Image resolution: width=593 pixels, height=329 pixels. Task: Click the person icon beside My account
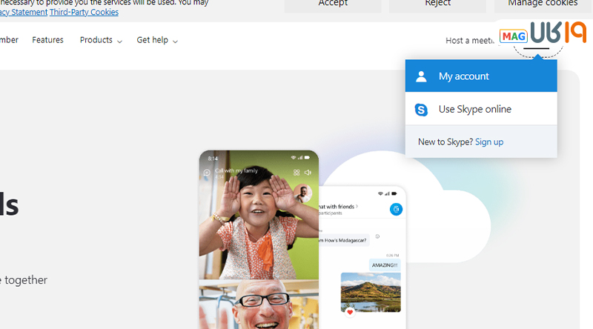tap(421, 76)
